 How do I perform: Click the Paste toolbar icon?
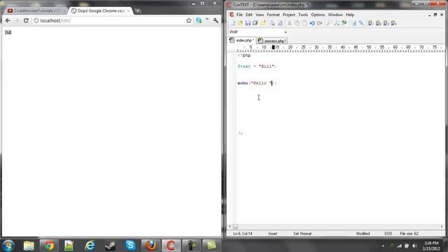tap(304, 23)
